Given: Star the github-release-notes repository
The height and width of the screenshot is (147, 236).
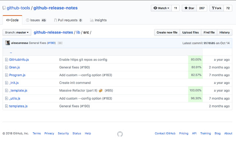Looking at the screenshot, I should click(188, 8).
